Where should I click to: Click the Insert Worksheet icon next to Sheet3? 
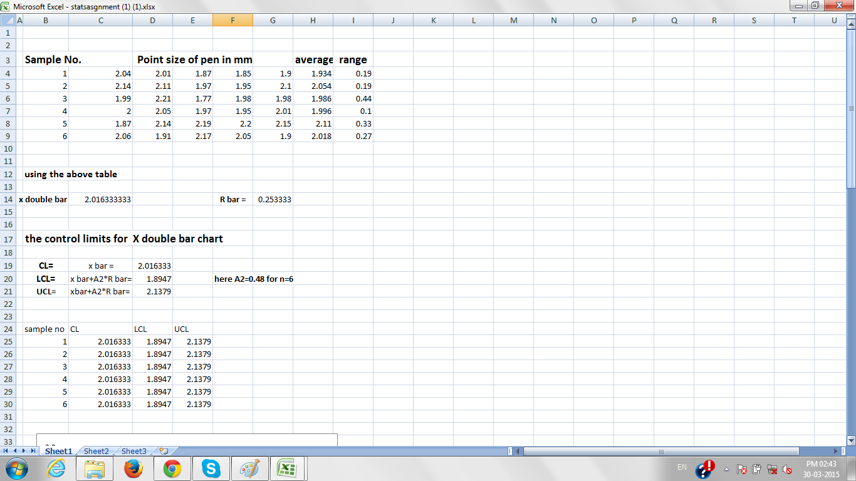164,450
